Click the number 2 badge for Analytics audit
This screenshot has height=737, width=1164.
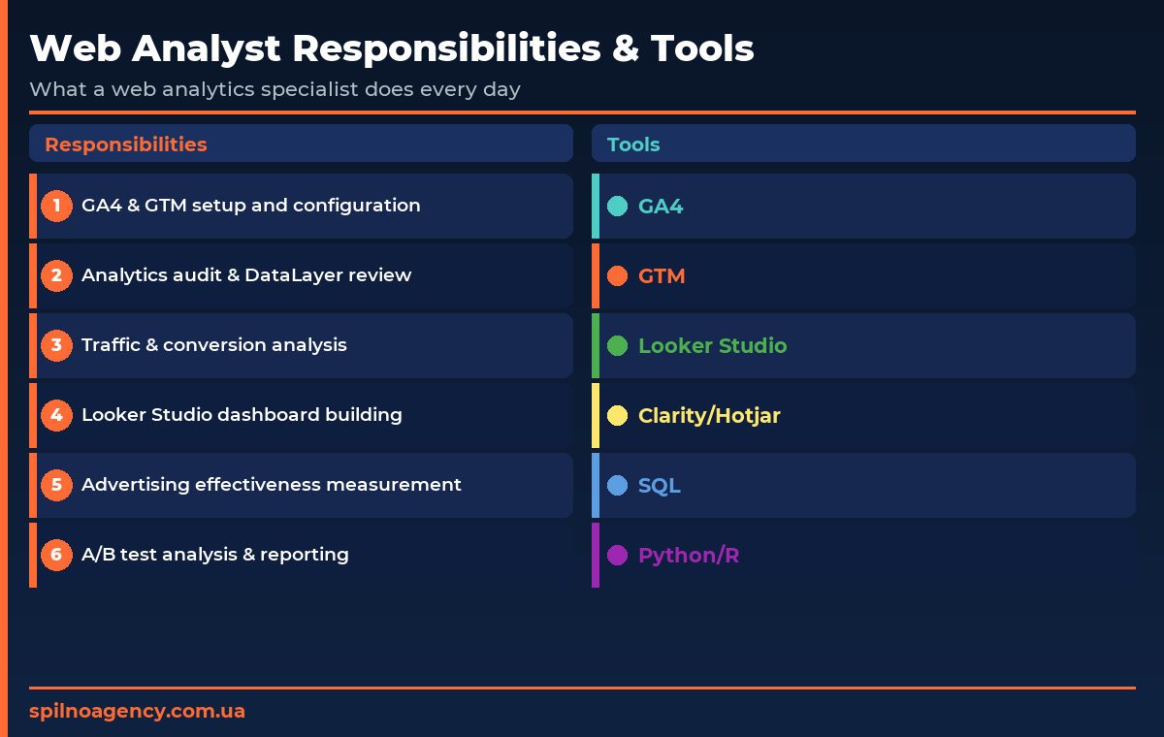pyautogui.click(x=56, y=275)
